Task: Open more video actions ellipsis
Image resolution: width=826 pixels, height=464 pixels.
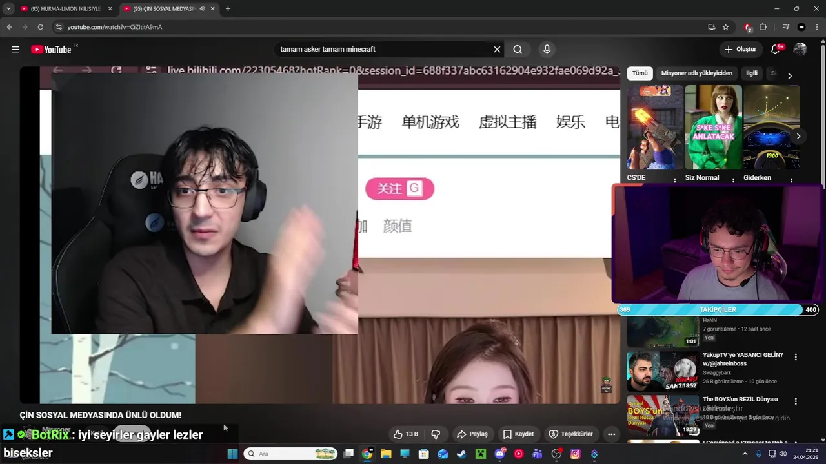Action: pyautogui.click(x=611, y=434)
